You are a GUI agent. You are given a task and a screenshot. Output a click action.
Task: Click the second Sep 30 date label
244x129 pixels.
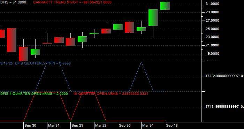point(124,126)
